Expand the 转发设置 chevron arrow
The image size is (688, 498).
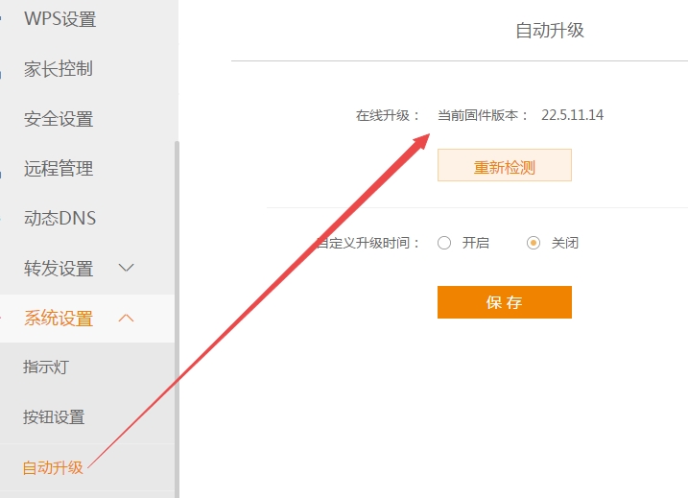pos(126,268)
